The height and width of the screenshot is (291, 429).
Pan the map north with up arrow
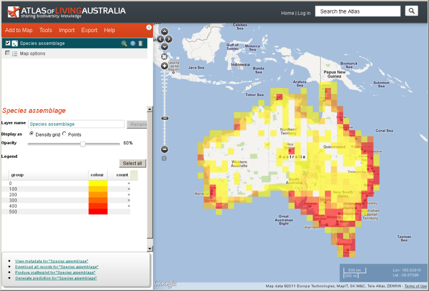point(165,32)
